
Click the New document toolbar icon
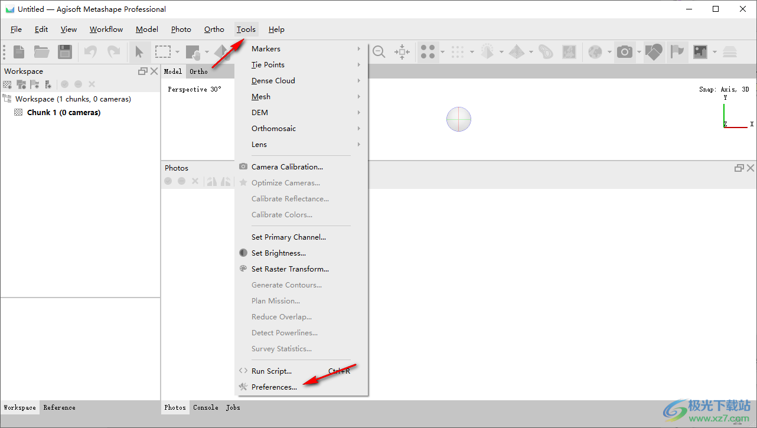[19, 52]
